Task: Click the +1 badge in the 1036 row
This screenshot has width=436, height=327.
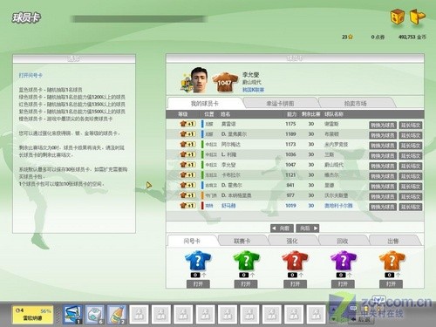Action: click(x=187, y=154)
